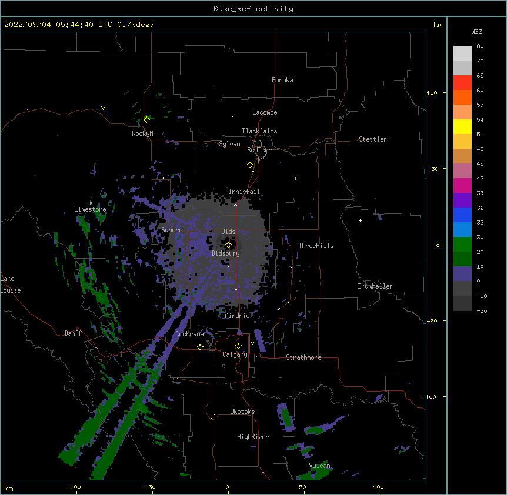The image size is (507, 495).
Task: Click the Okotoks town label
Action: pos(242,412)
